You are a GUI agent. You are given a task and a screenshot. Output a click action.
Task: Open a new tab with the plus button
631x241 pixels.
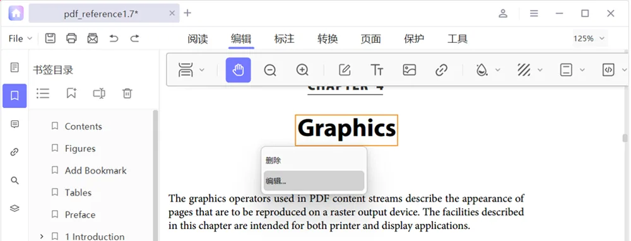tap(187, 13)
